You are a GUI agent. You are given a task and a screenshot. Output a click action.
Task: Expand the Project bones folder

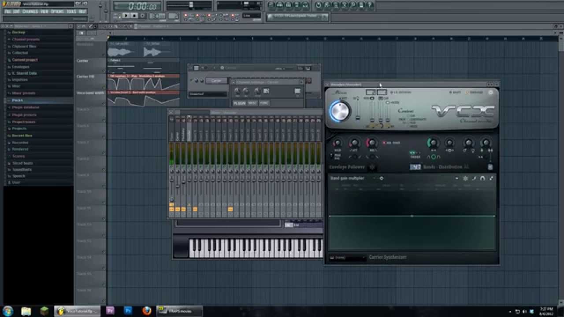tap(24, 122)
